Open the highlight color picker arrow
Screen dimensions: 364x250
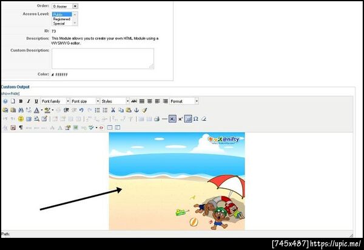click(x=53, y=110)
